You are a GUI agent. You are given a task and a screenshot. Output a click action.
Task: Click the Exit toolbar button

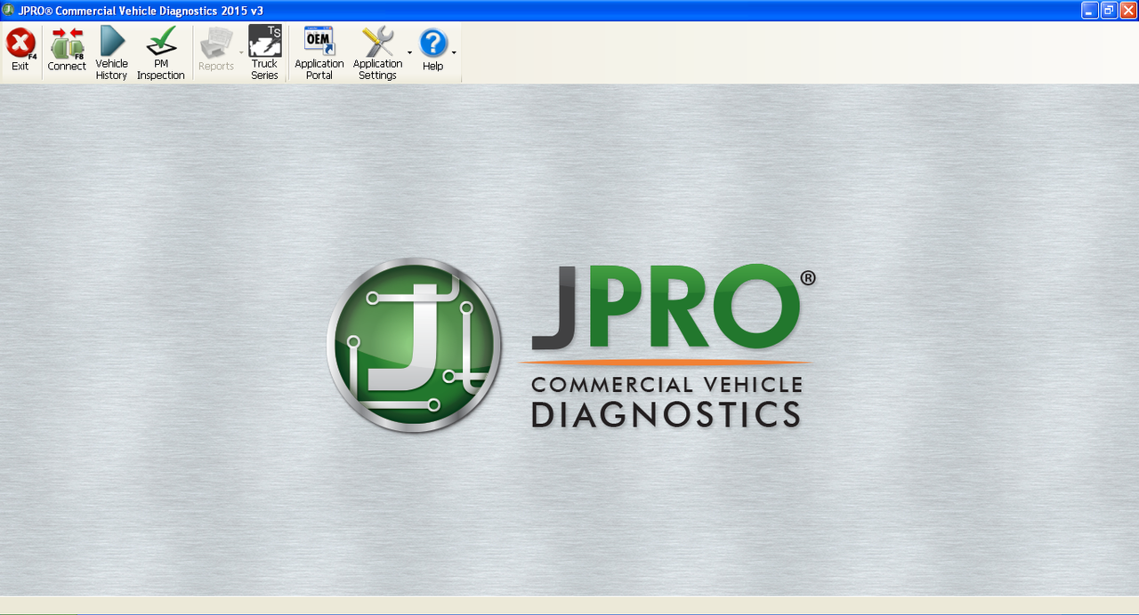(x=20, y=52)
